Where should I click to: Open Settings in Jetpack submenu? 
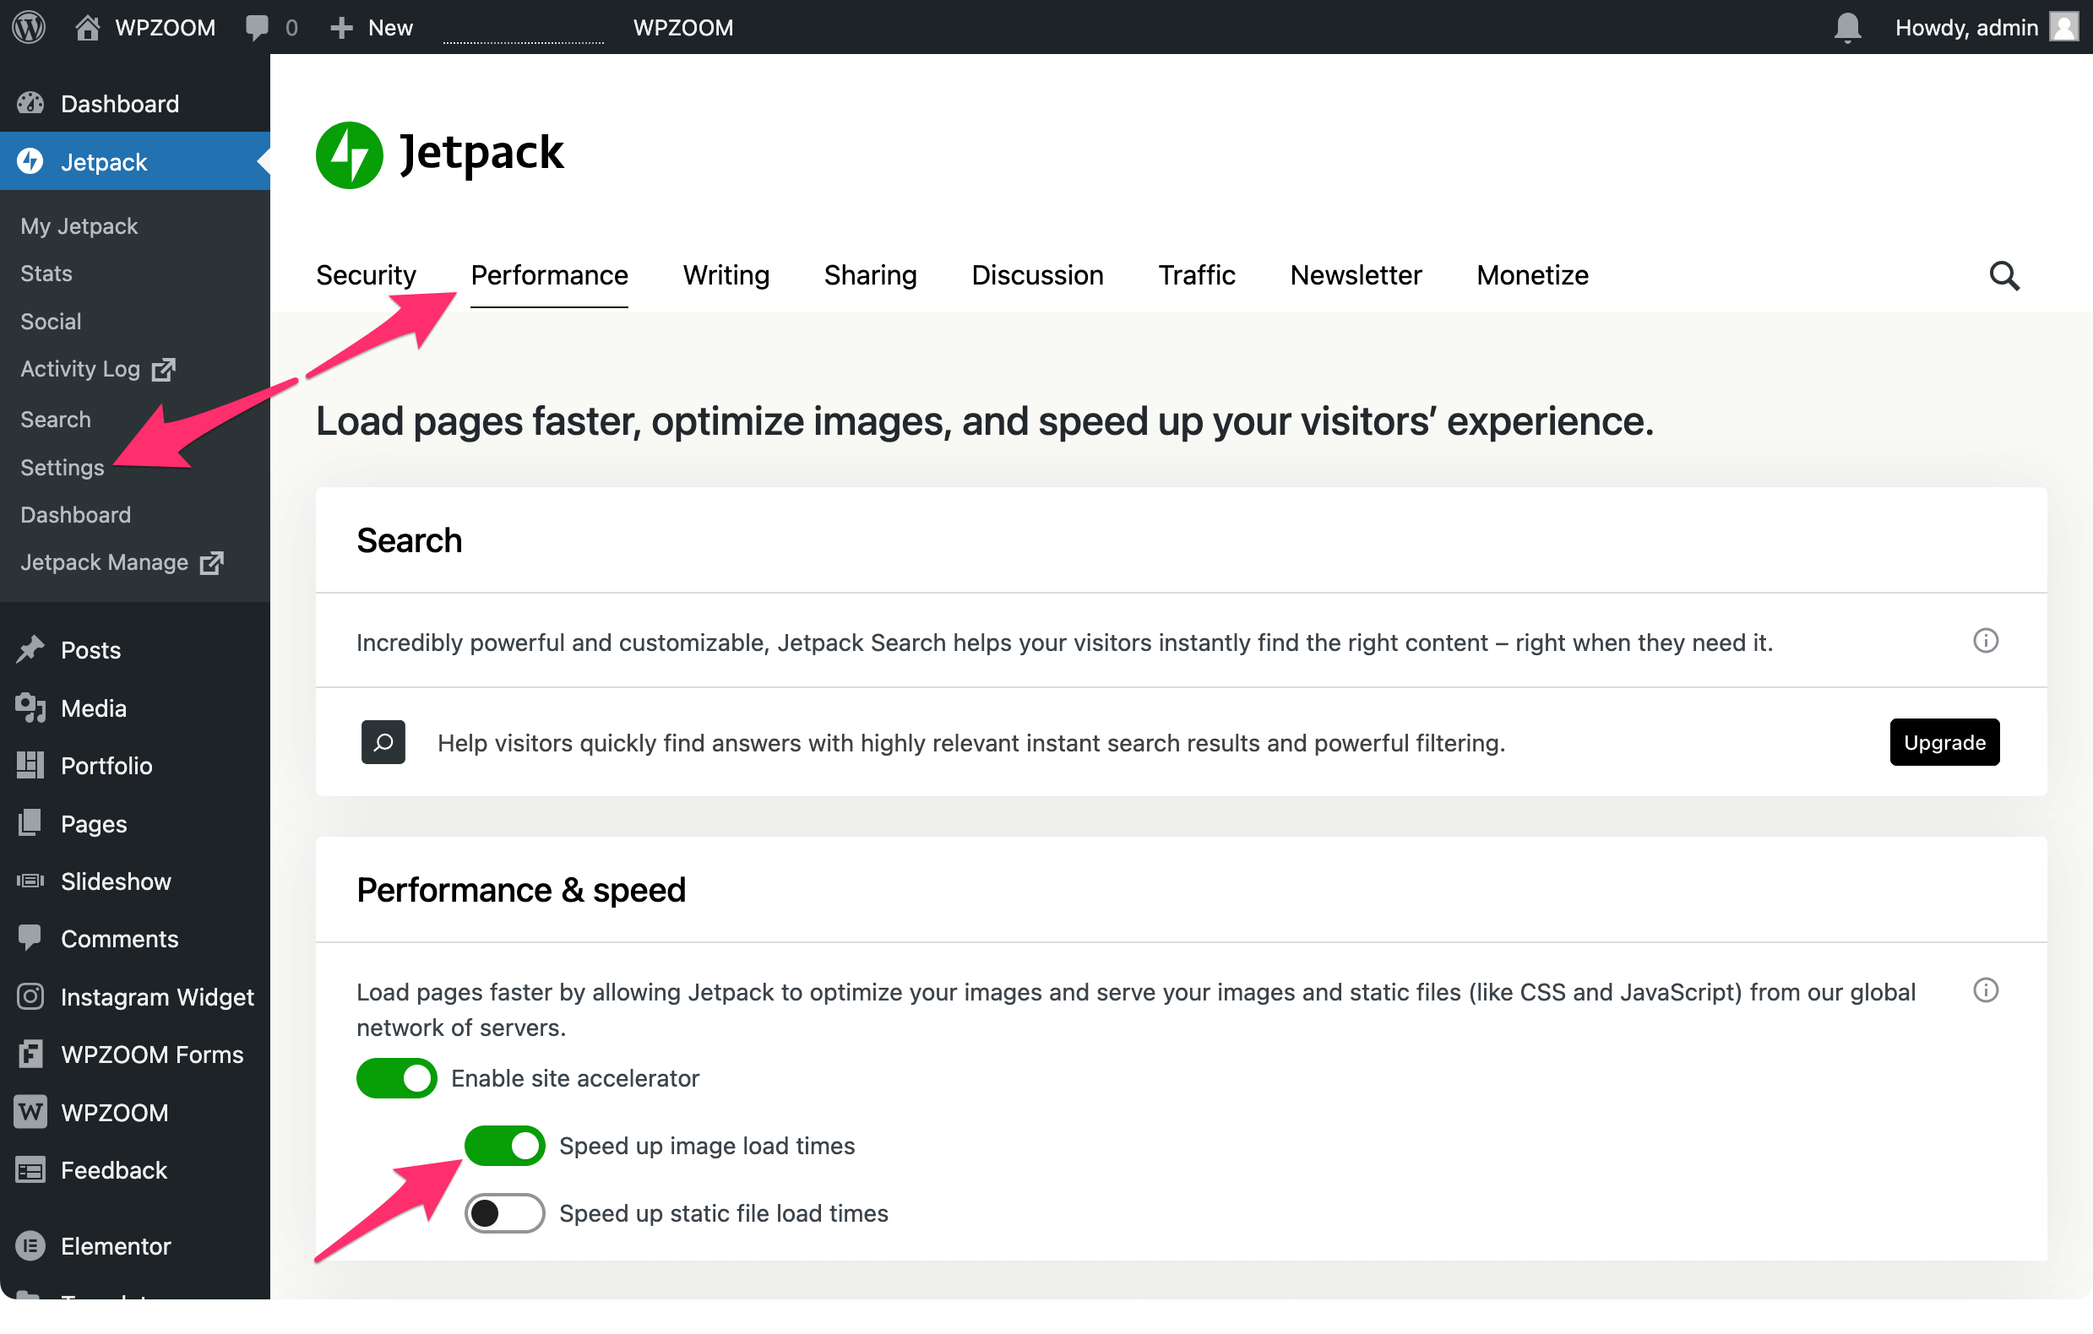pos(62,468)
